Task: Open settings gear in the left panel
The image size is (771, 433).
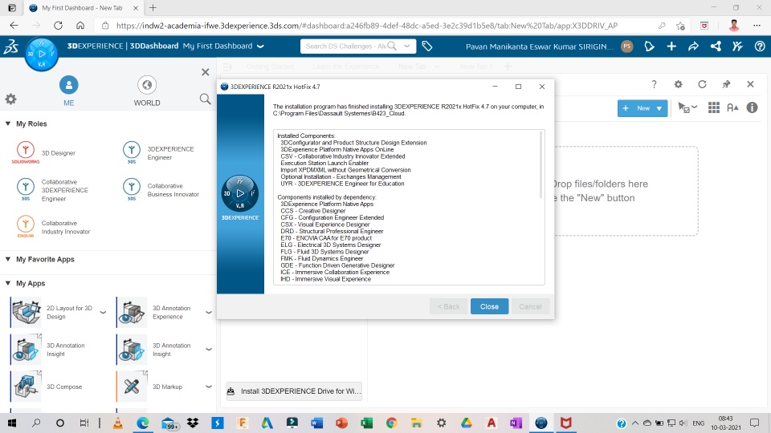Action: tap(10, 99)
